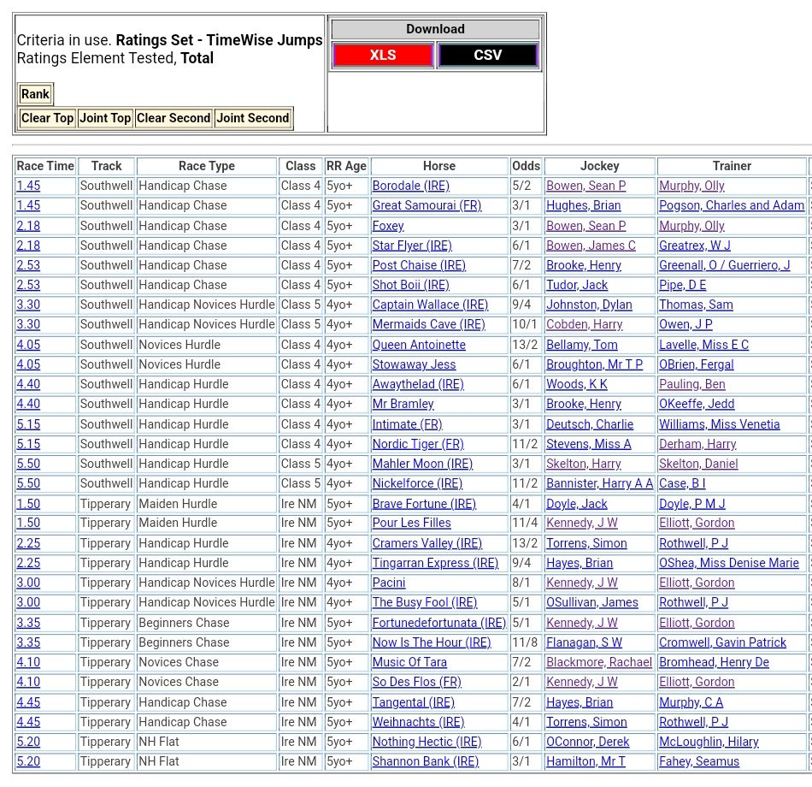View jockey OSullivan, James
Screen dimensions: 812x787
click(x=592, y=602)
